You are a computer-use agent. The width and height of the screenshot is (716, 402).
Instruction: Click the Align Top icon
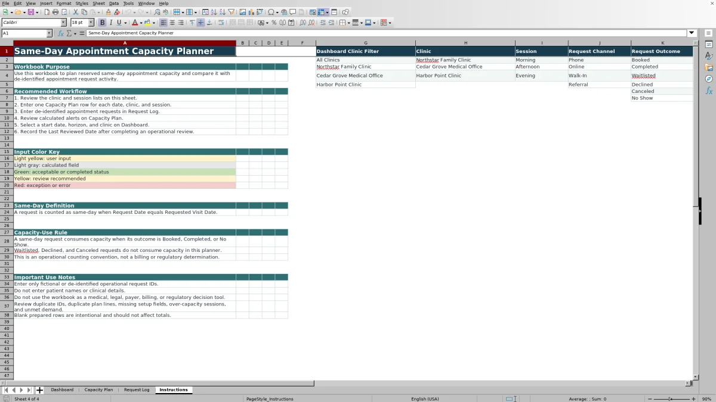tap(192, 23)
